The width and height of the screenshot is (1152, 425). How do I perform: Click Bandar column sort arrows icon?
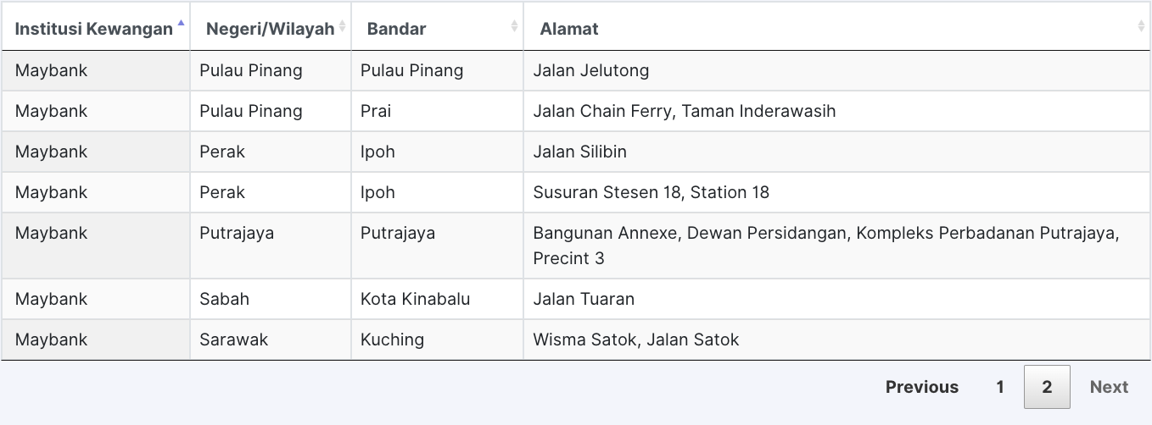(x=514, y=27)
